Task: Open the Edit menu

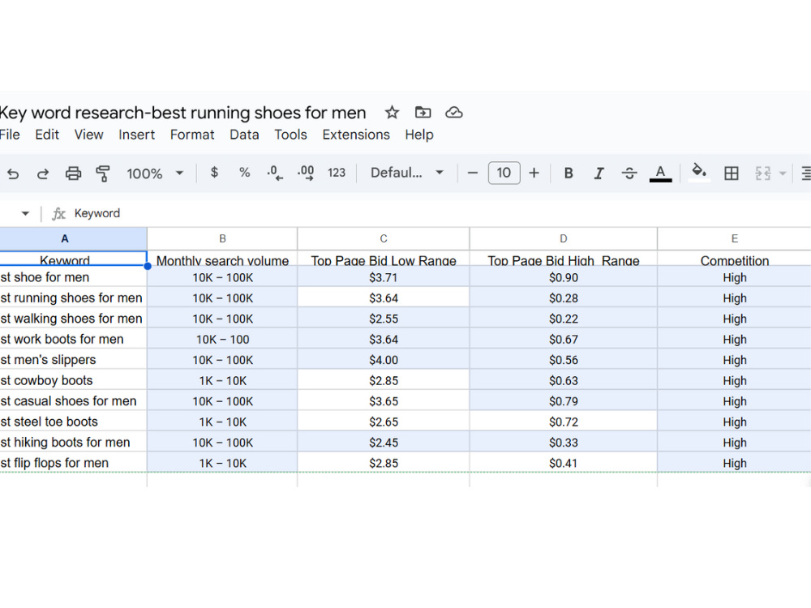Action: coord(47,135)
